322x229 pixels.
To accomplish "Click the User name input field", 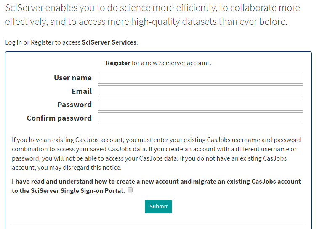I will pyautogui.click(x=200, y=78).
